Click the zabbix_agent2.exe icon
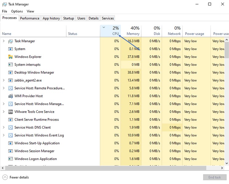The height and width of the screenshot is (184, 229). (x=10, y=80)
